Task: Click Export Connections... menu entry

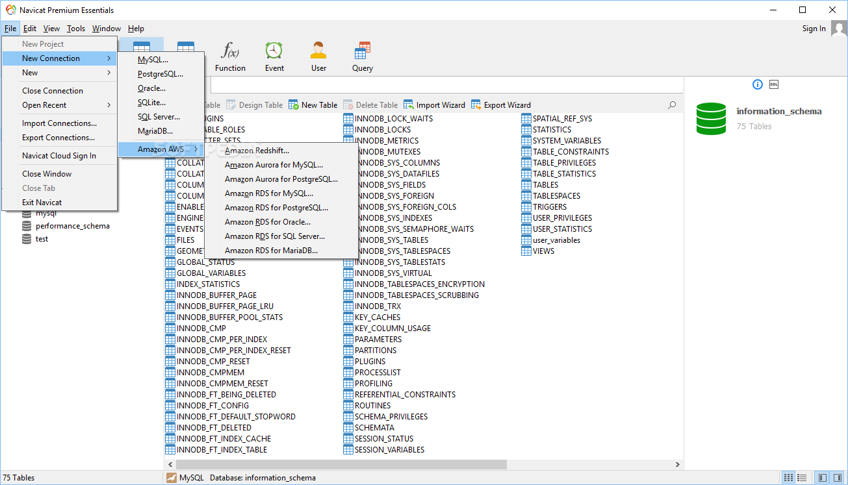Action: tap(59, 138)
